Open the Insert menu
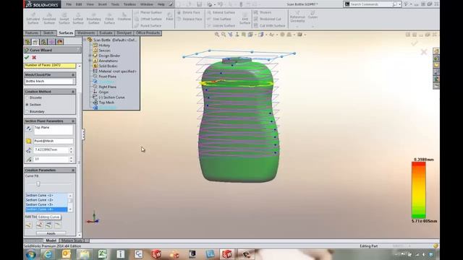 [x=103, y=4]
